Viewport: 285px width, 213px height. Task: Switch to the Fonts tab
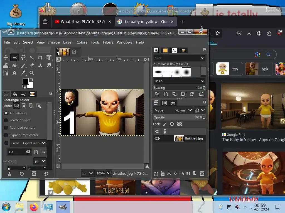[x=174, y=50]
